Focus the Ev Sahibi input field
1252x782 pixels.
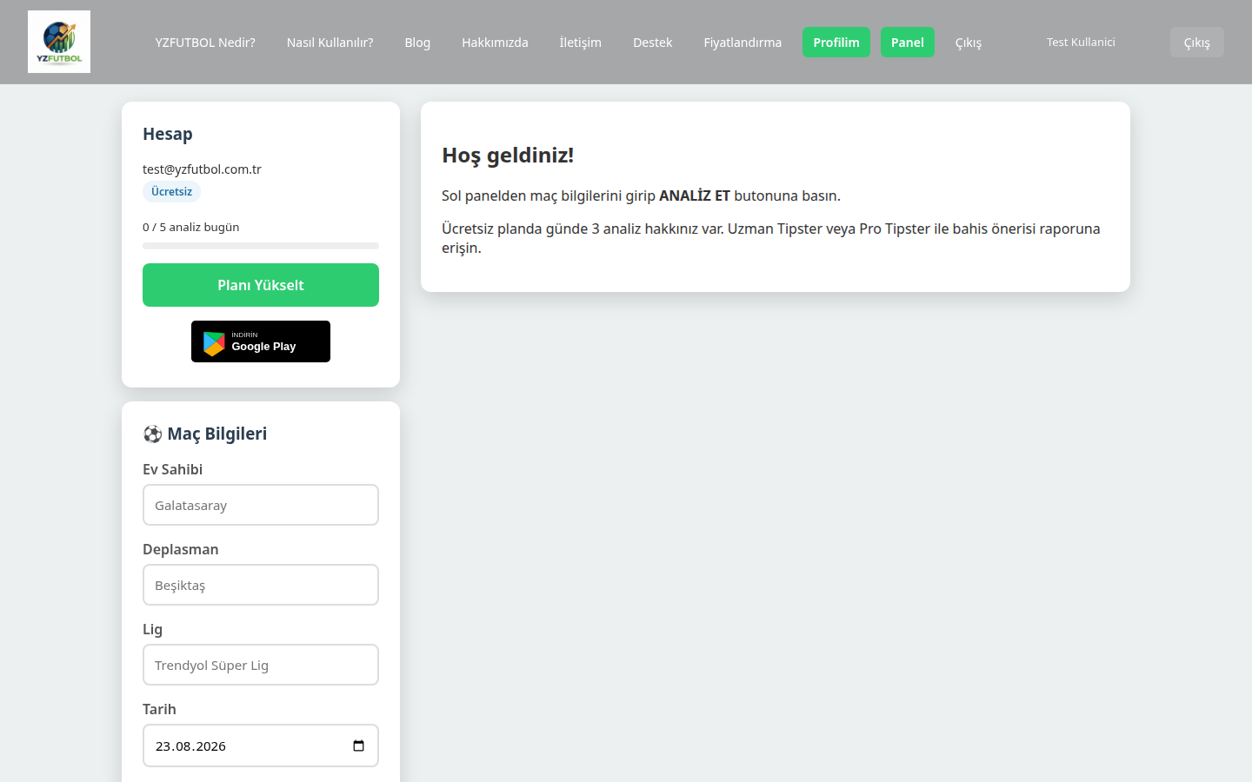[x=261, y=505]
